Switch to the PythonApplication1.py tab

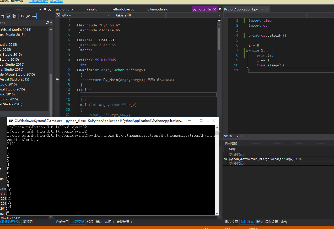[241, 9]
